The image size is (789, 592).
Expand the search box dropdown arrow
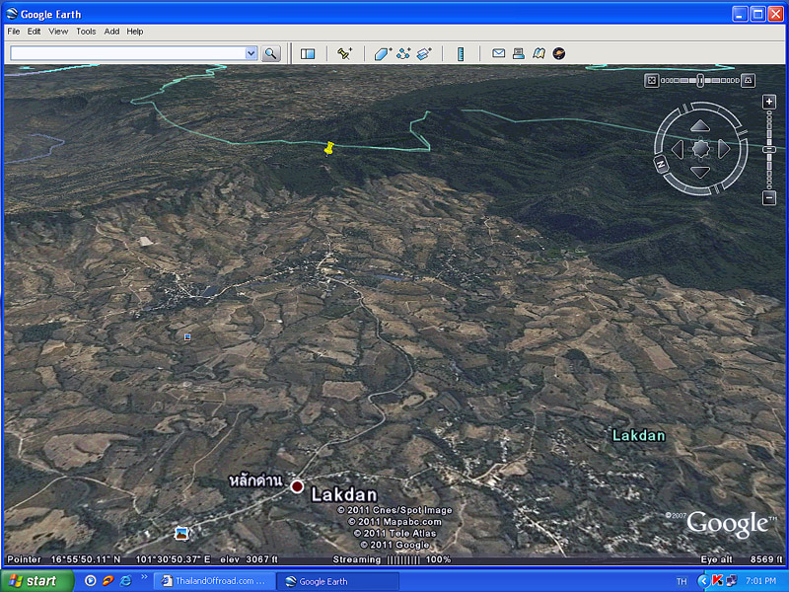tap(251, 53)
